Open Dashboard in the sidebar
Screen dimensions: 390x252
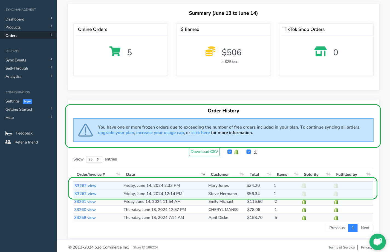tap(15, 19)
